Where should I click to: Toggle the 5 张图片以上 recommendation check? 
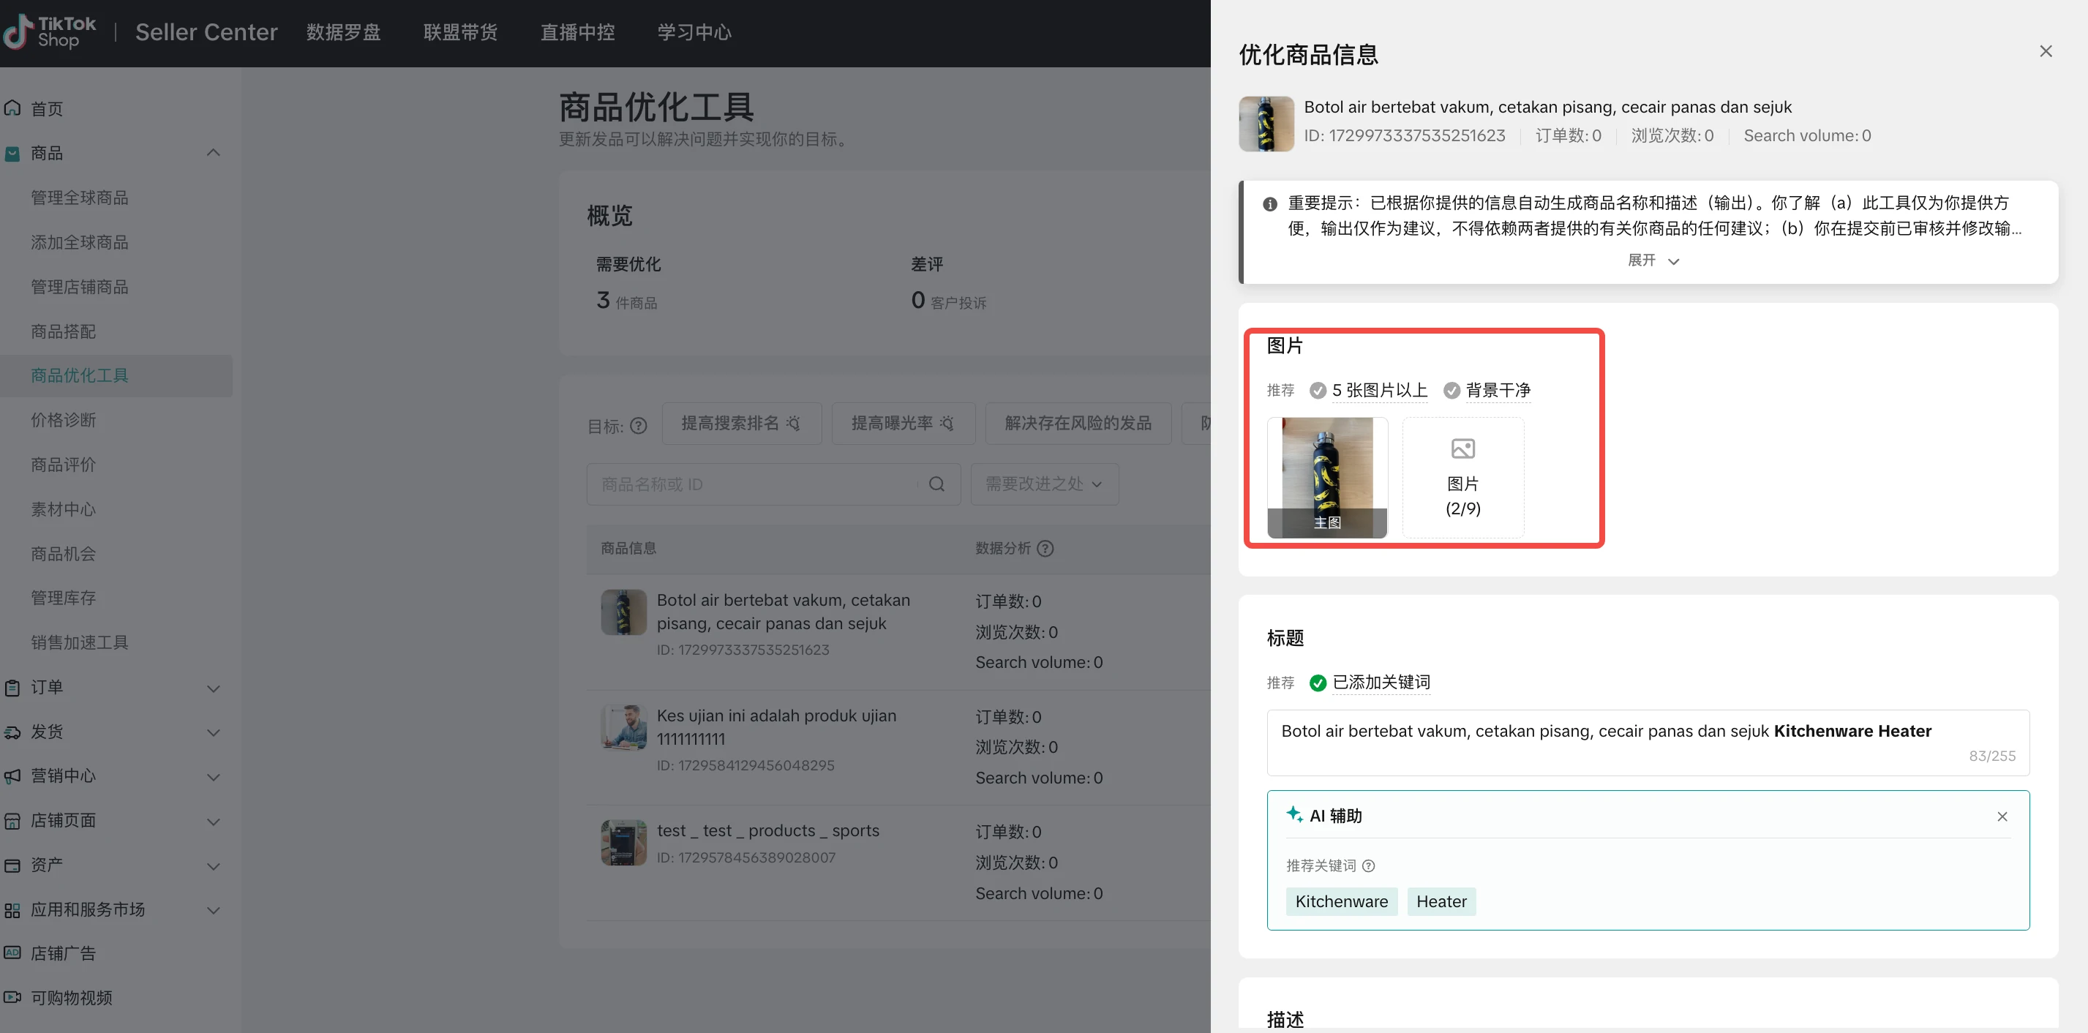[1318, 390]
